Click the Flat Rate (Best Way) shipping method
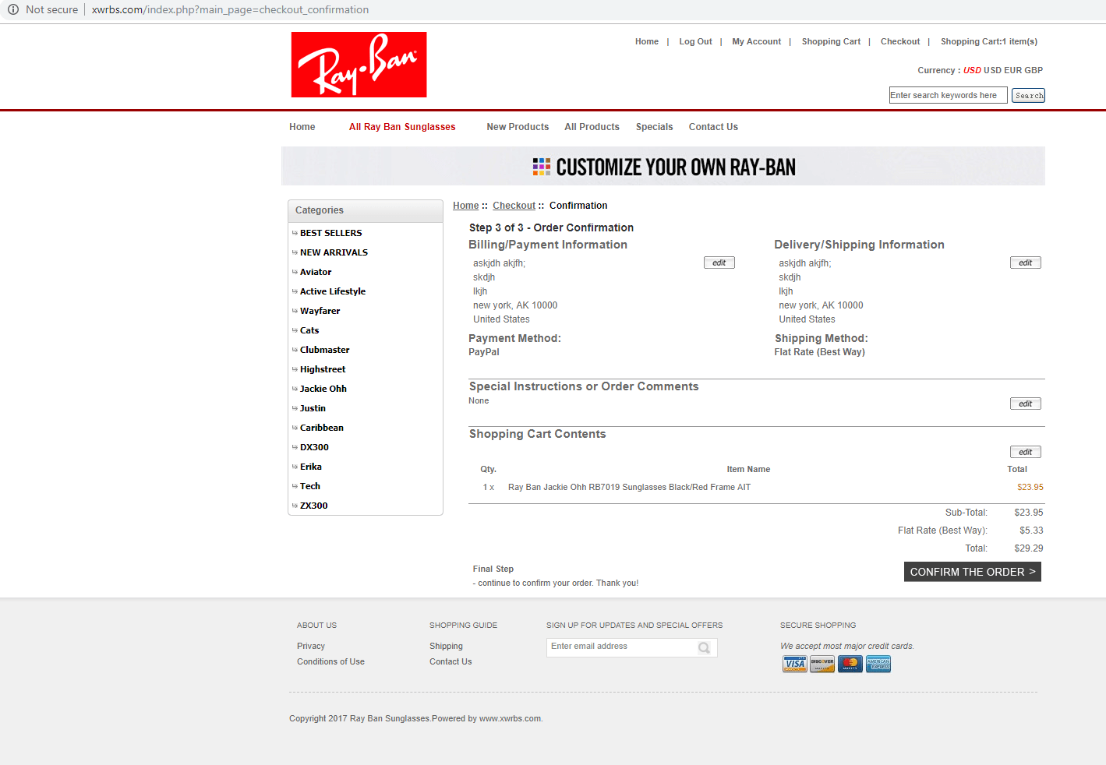The width and height of the screenshot is (1106, 765). pos(819,352)
